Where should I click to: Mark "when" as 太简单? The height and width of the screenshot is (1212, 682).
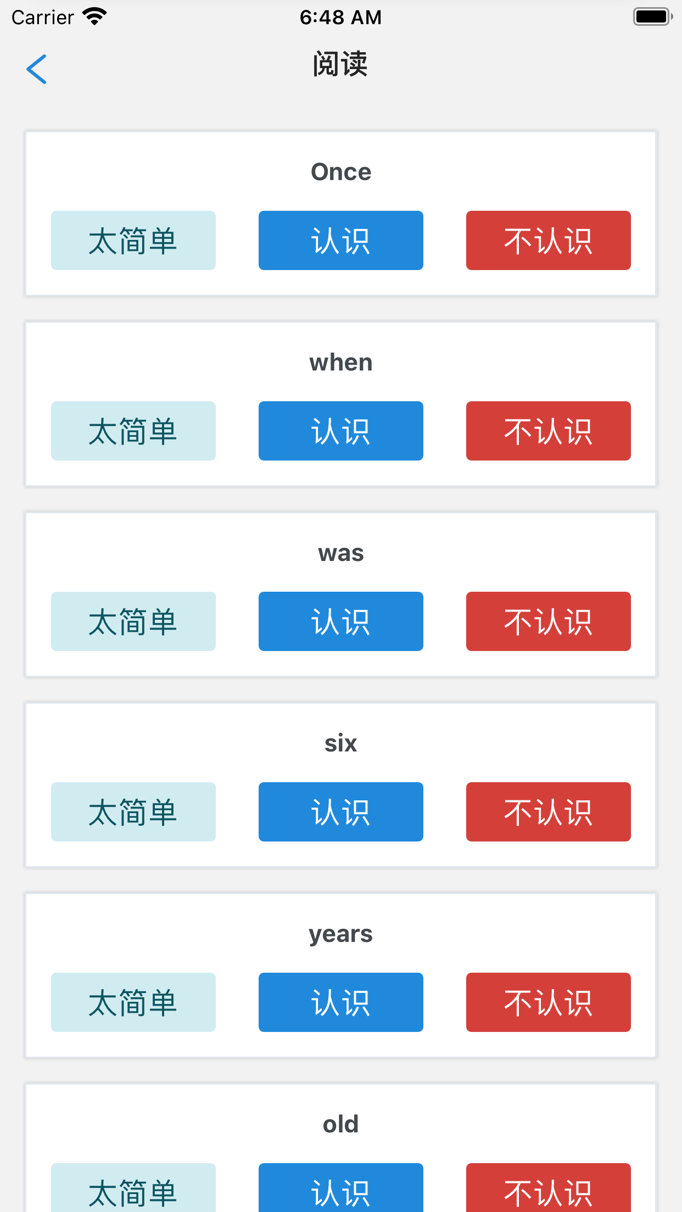[x=133, y=431]
